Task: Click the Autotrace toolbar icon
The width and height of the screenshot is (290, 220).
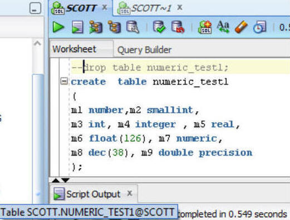Action: click(x=114, y=27)
